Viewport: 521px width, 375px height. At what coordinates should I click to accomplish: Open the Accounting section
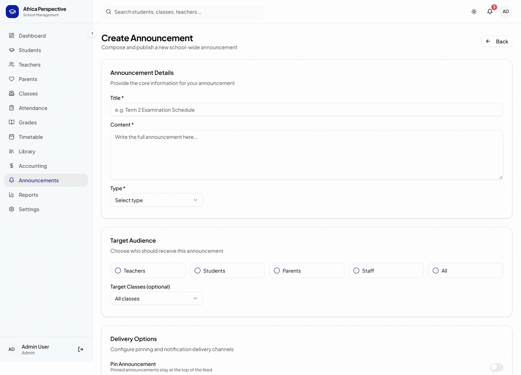tap(46, 166)
